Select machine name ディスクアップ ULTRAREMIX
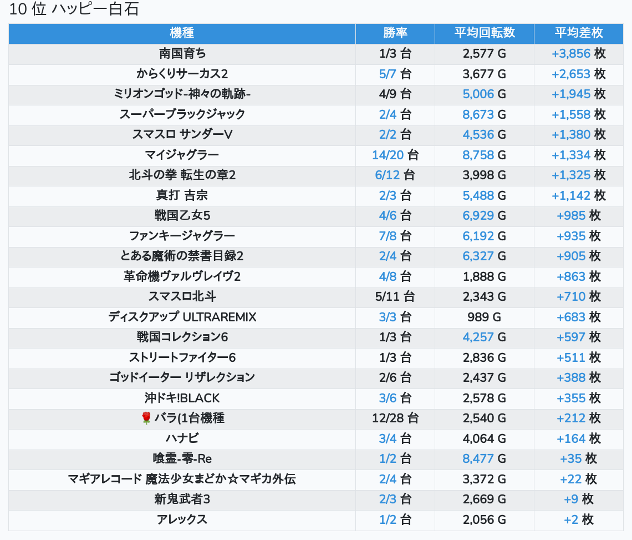This screenshot has height=540, width=632. [182, 317]
